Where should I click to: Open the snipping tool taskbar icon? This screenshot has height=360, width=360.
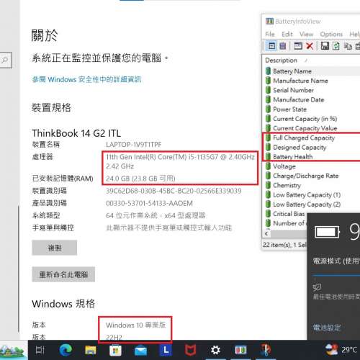pyautogui.click(x=266, y=350)
